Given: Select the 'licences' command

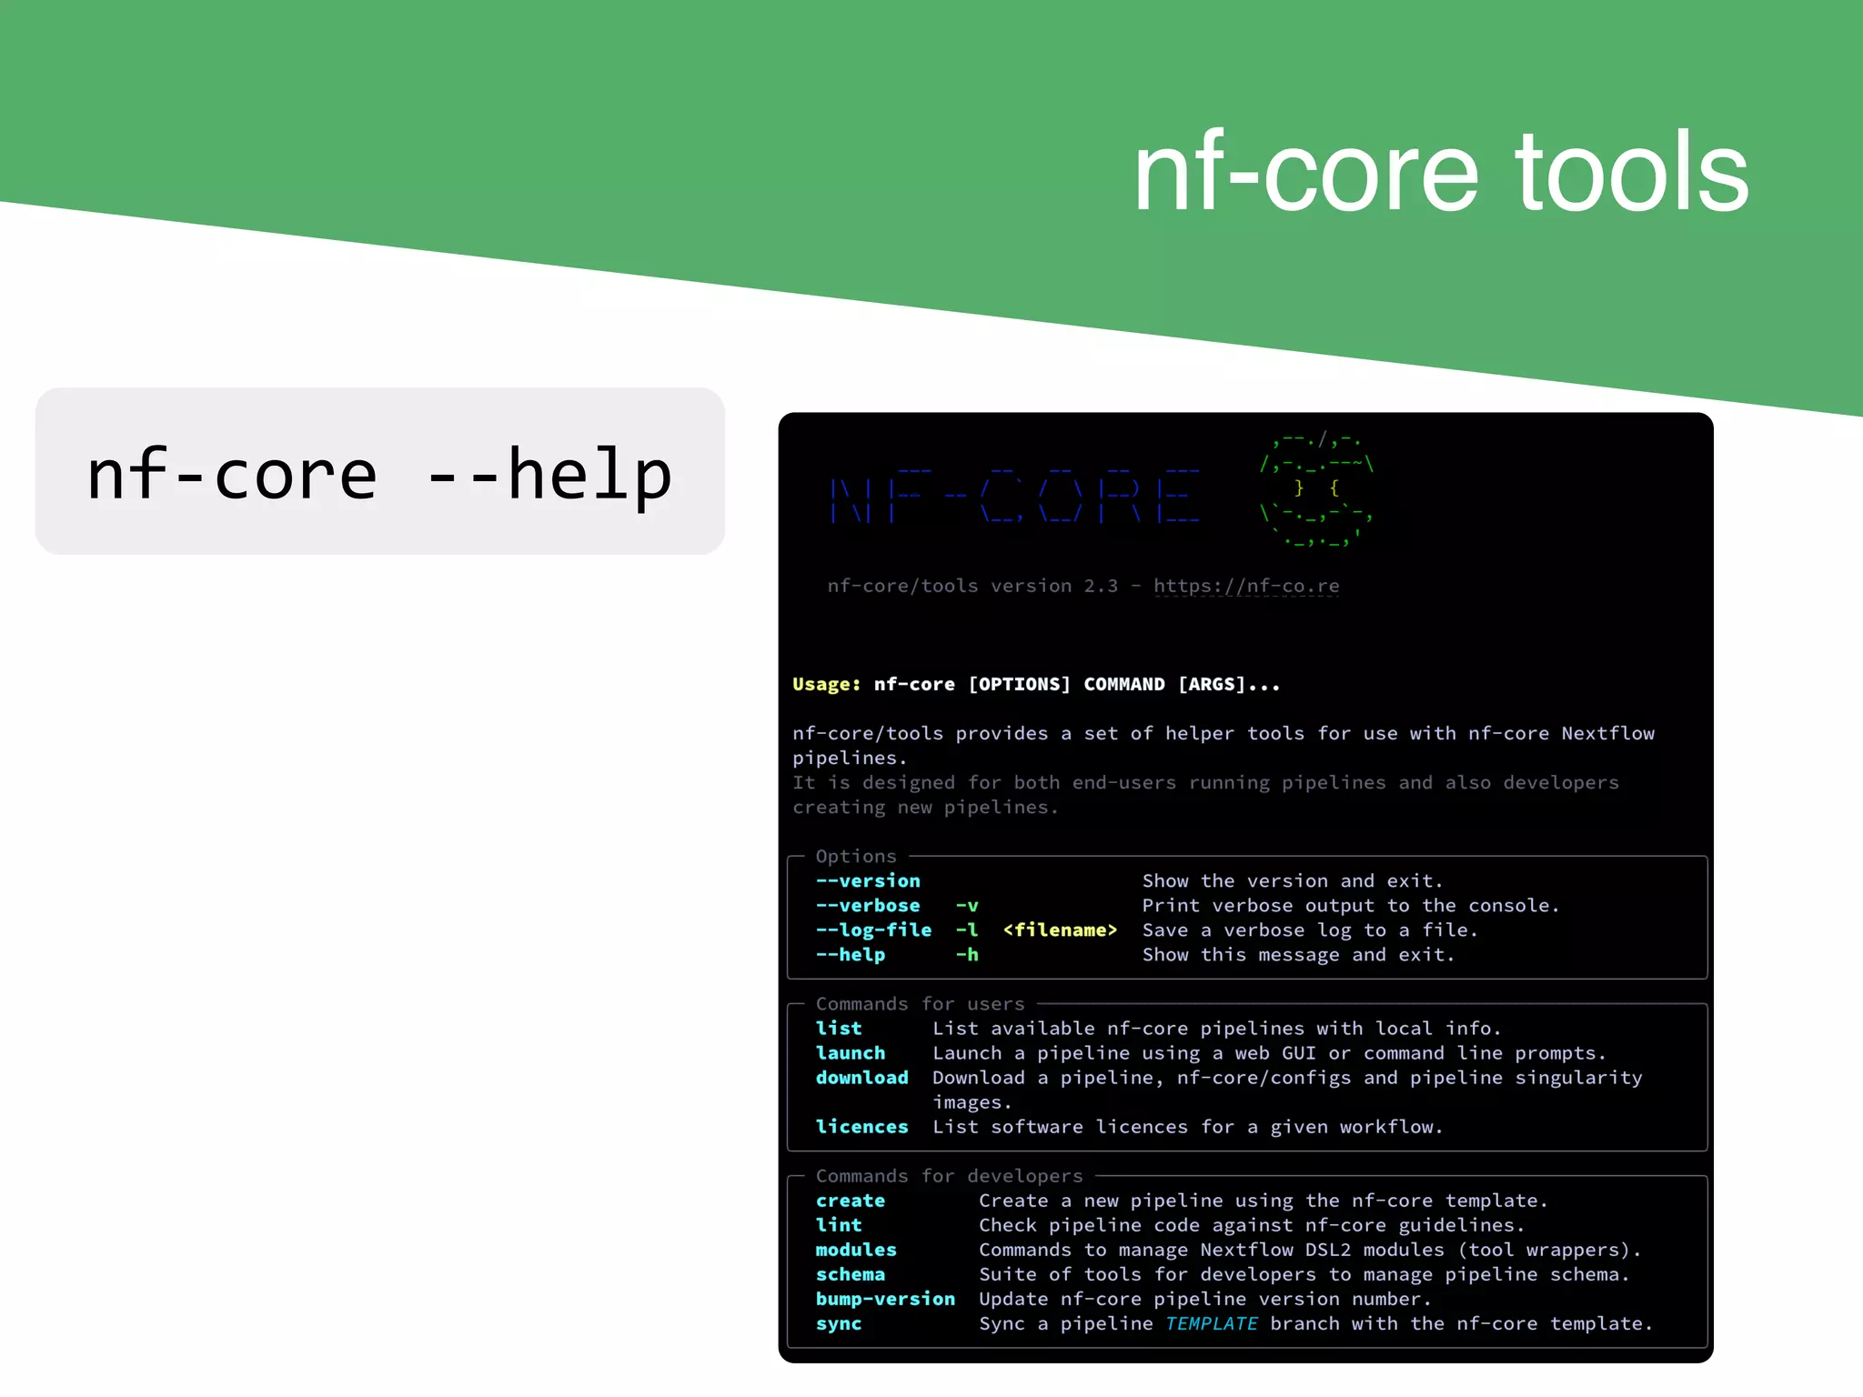Looking at the screenshot, I should [x=862, y=1126].
